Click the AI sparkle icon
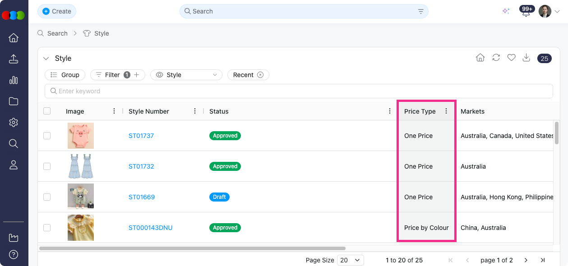Screen dimensions: 568x266 coord(506,11)
